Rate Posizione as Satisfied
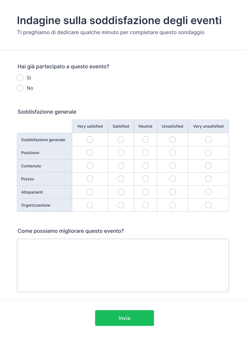246x339 pixels. tap(121, 153)
